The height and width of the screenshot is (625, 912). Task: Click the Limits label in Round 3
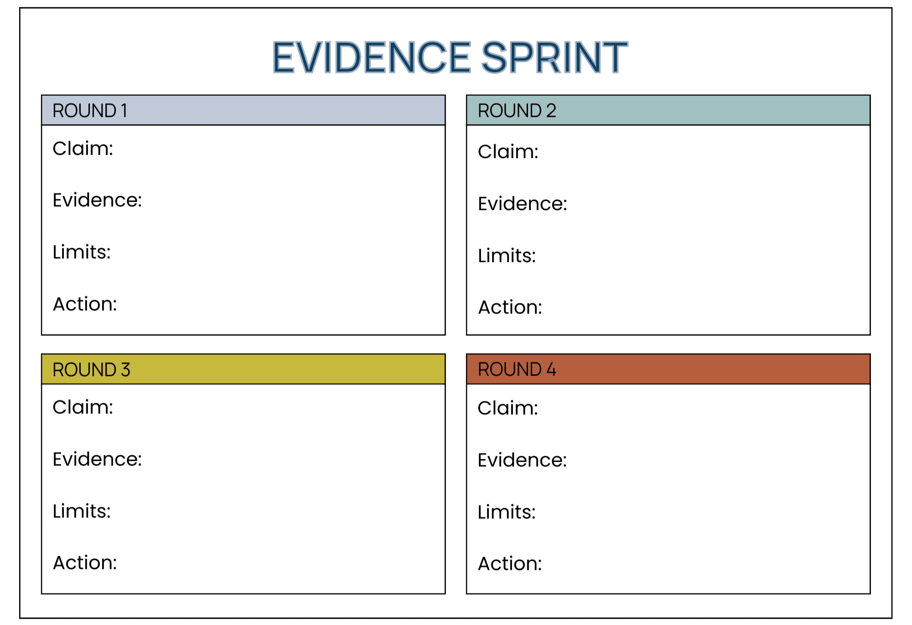[82, 511]
